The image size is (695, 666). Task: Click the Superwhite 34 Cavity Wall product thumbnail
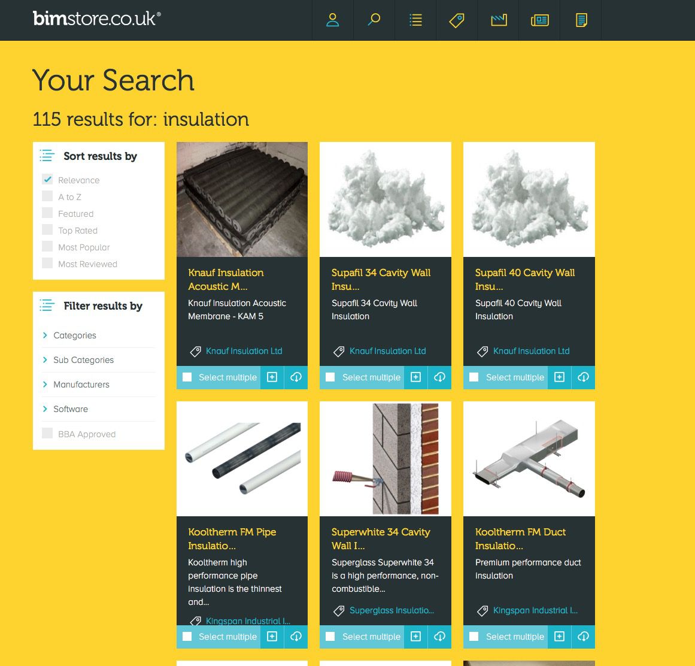(385, 458)
